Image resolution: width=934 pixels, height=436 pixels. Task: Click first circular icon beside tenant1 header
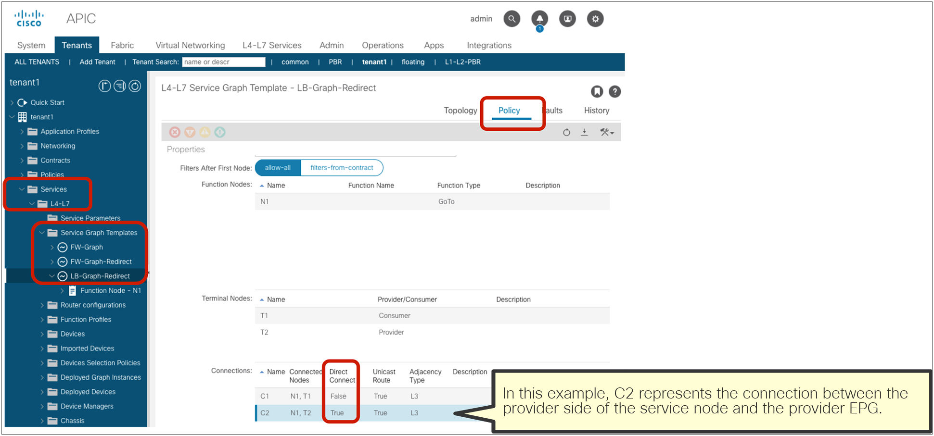[104, 86]
